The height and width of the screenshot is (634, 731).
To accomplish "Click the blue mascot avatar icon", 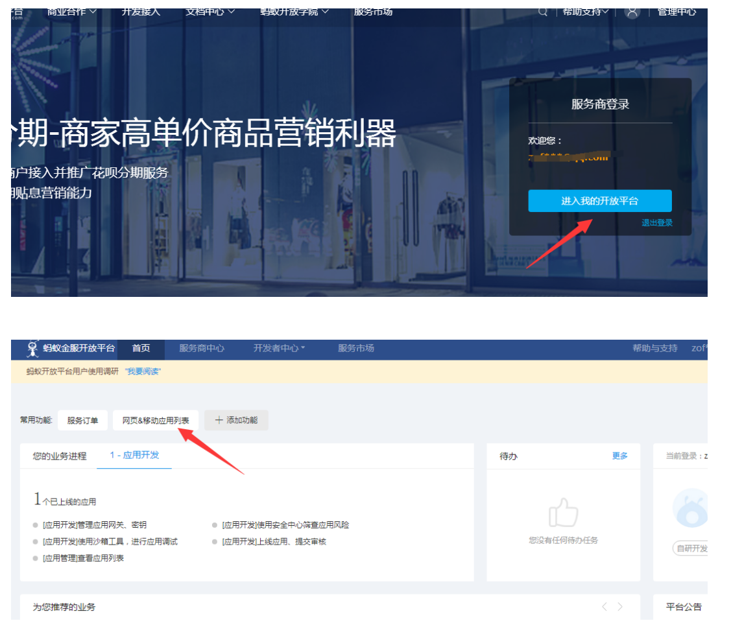I will (691, 508).
